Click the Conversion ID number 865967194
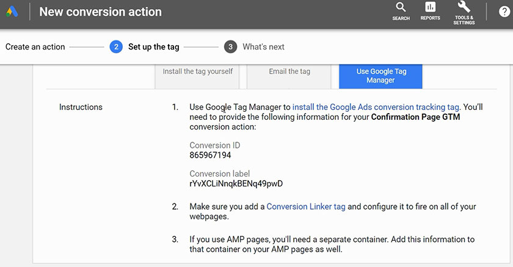Image resolution: width=513 pixels, height=267 pixels. point(210,155)
